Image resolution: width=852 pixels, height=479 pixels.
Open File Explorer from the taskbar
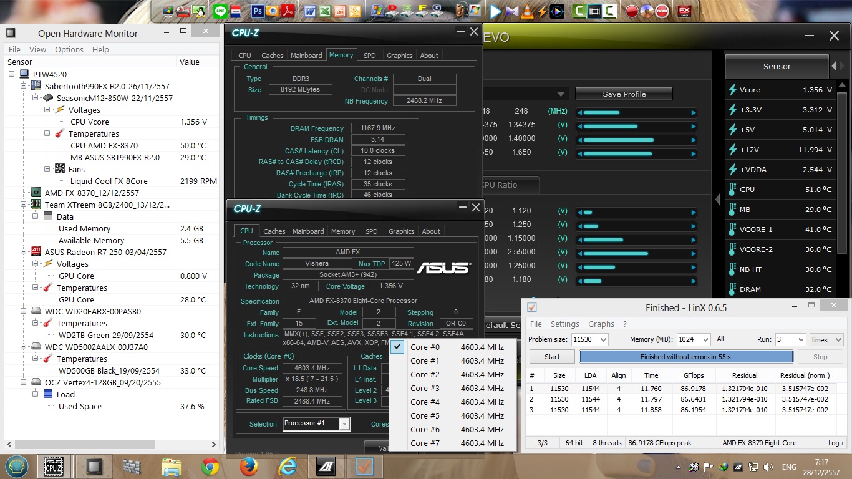click(x=171, y=467)
